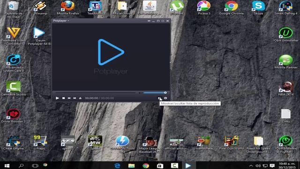Open Major League Baseball 2K12 shortcut
The height and width of the screenshot is (169, 300).
pos(150,145)
